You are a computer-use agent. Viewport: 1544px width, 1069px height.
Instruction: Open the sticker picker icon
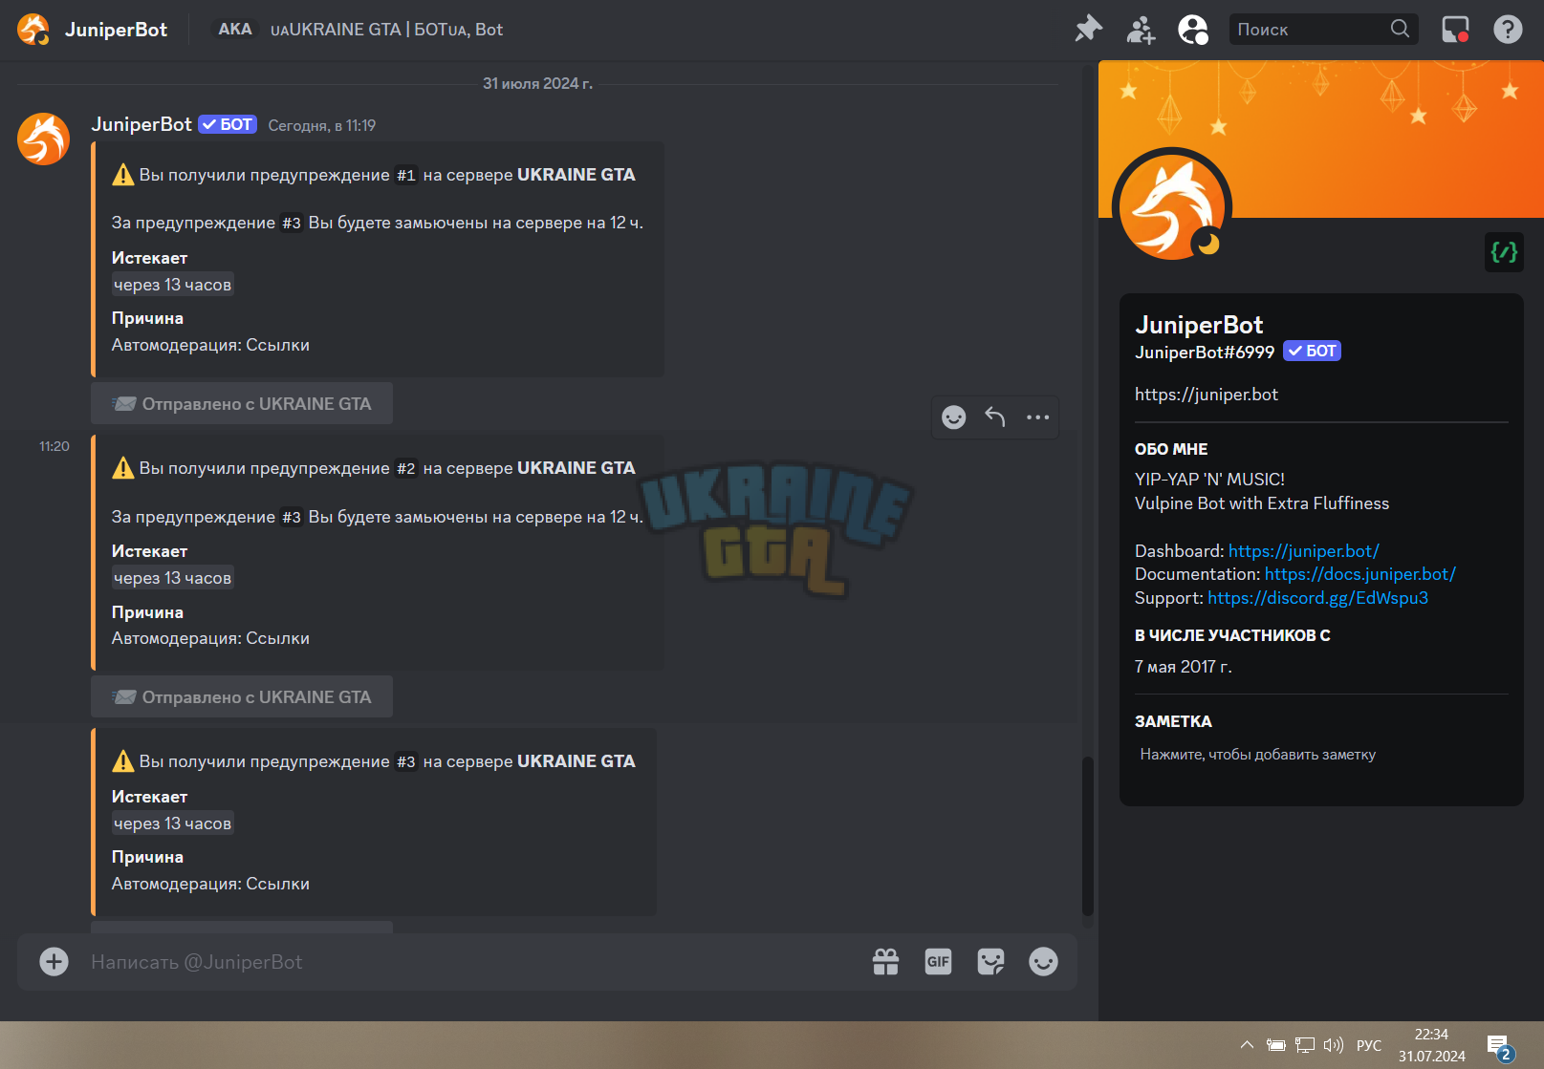coord(990,961)
